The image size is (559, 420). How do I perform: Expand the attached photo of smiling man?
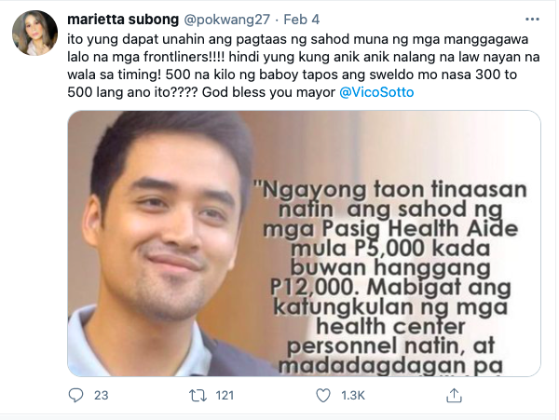tap(304, 243)
